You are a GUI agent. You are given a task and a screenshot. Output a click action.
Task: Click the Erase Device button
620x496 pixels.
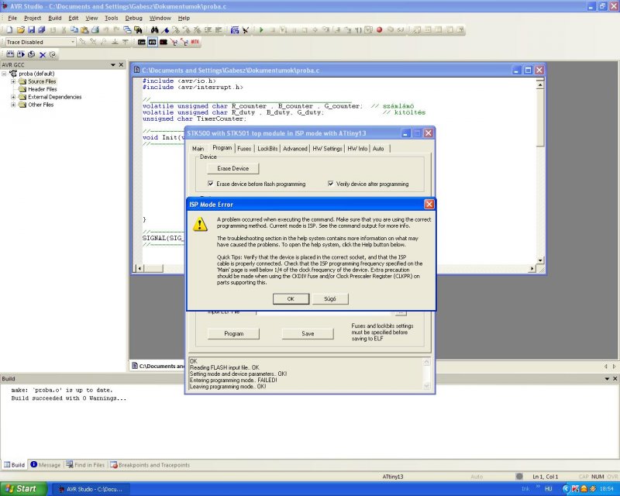coord(233,168)
